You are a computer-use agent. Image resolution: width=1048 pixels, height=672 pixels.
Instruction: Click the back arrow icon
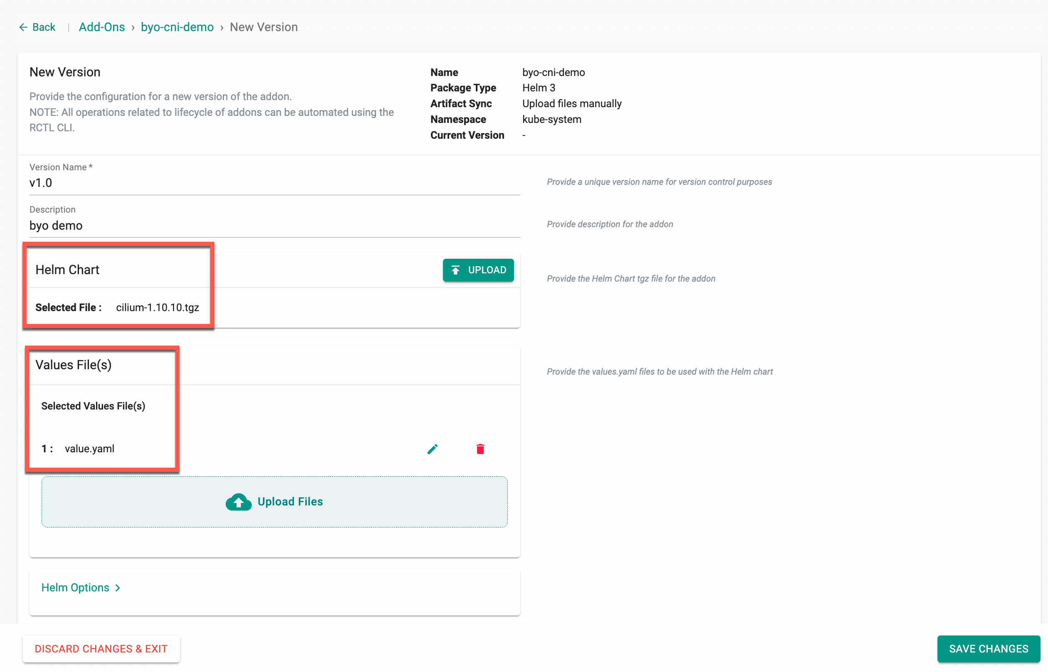(x=23, y=27)
